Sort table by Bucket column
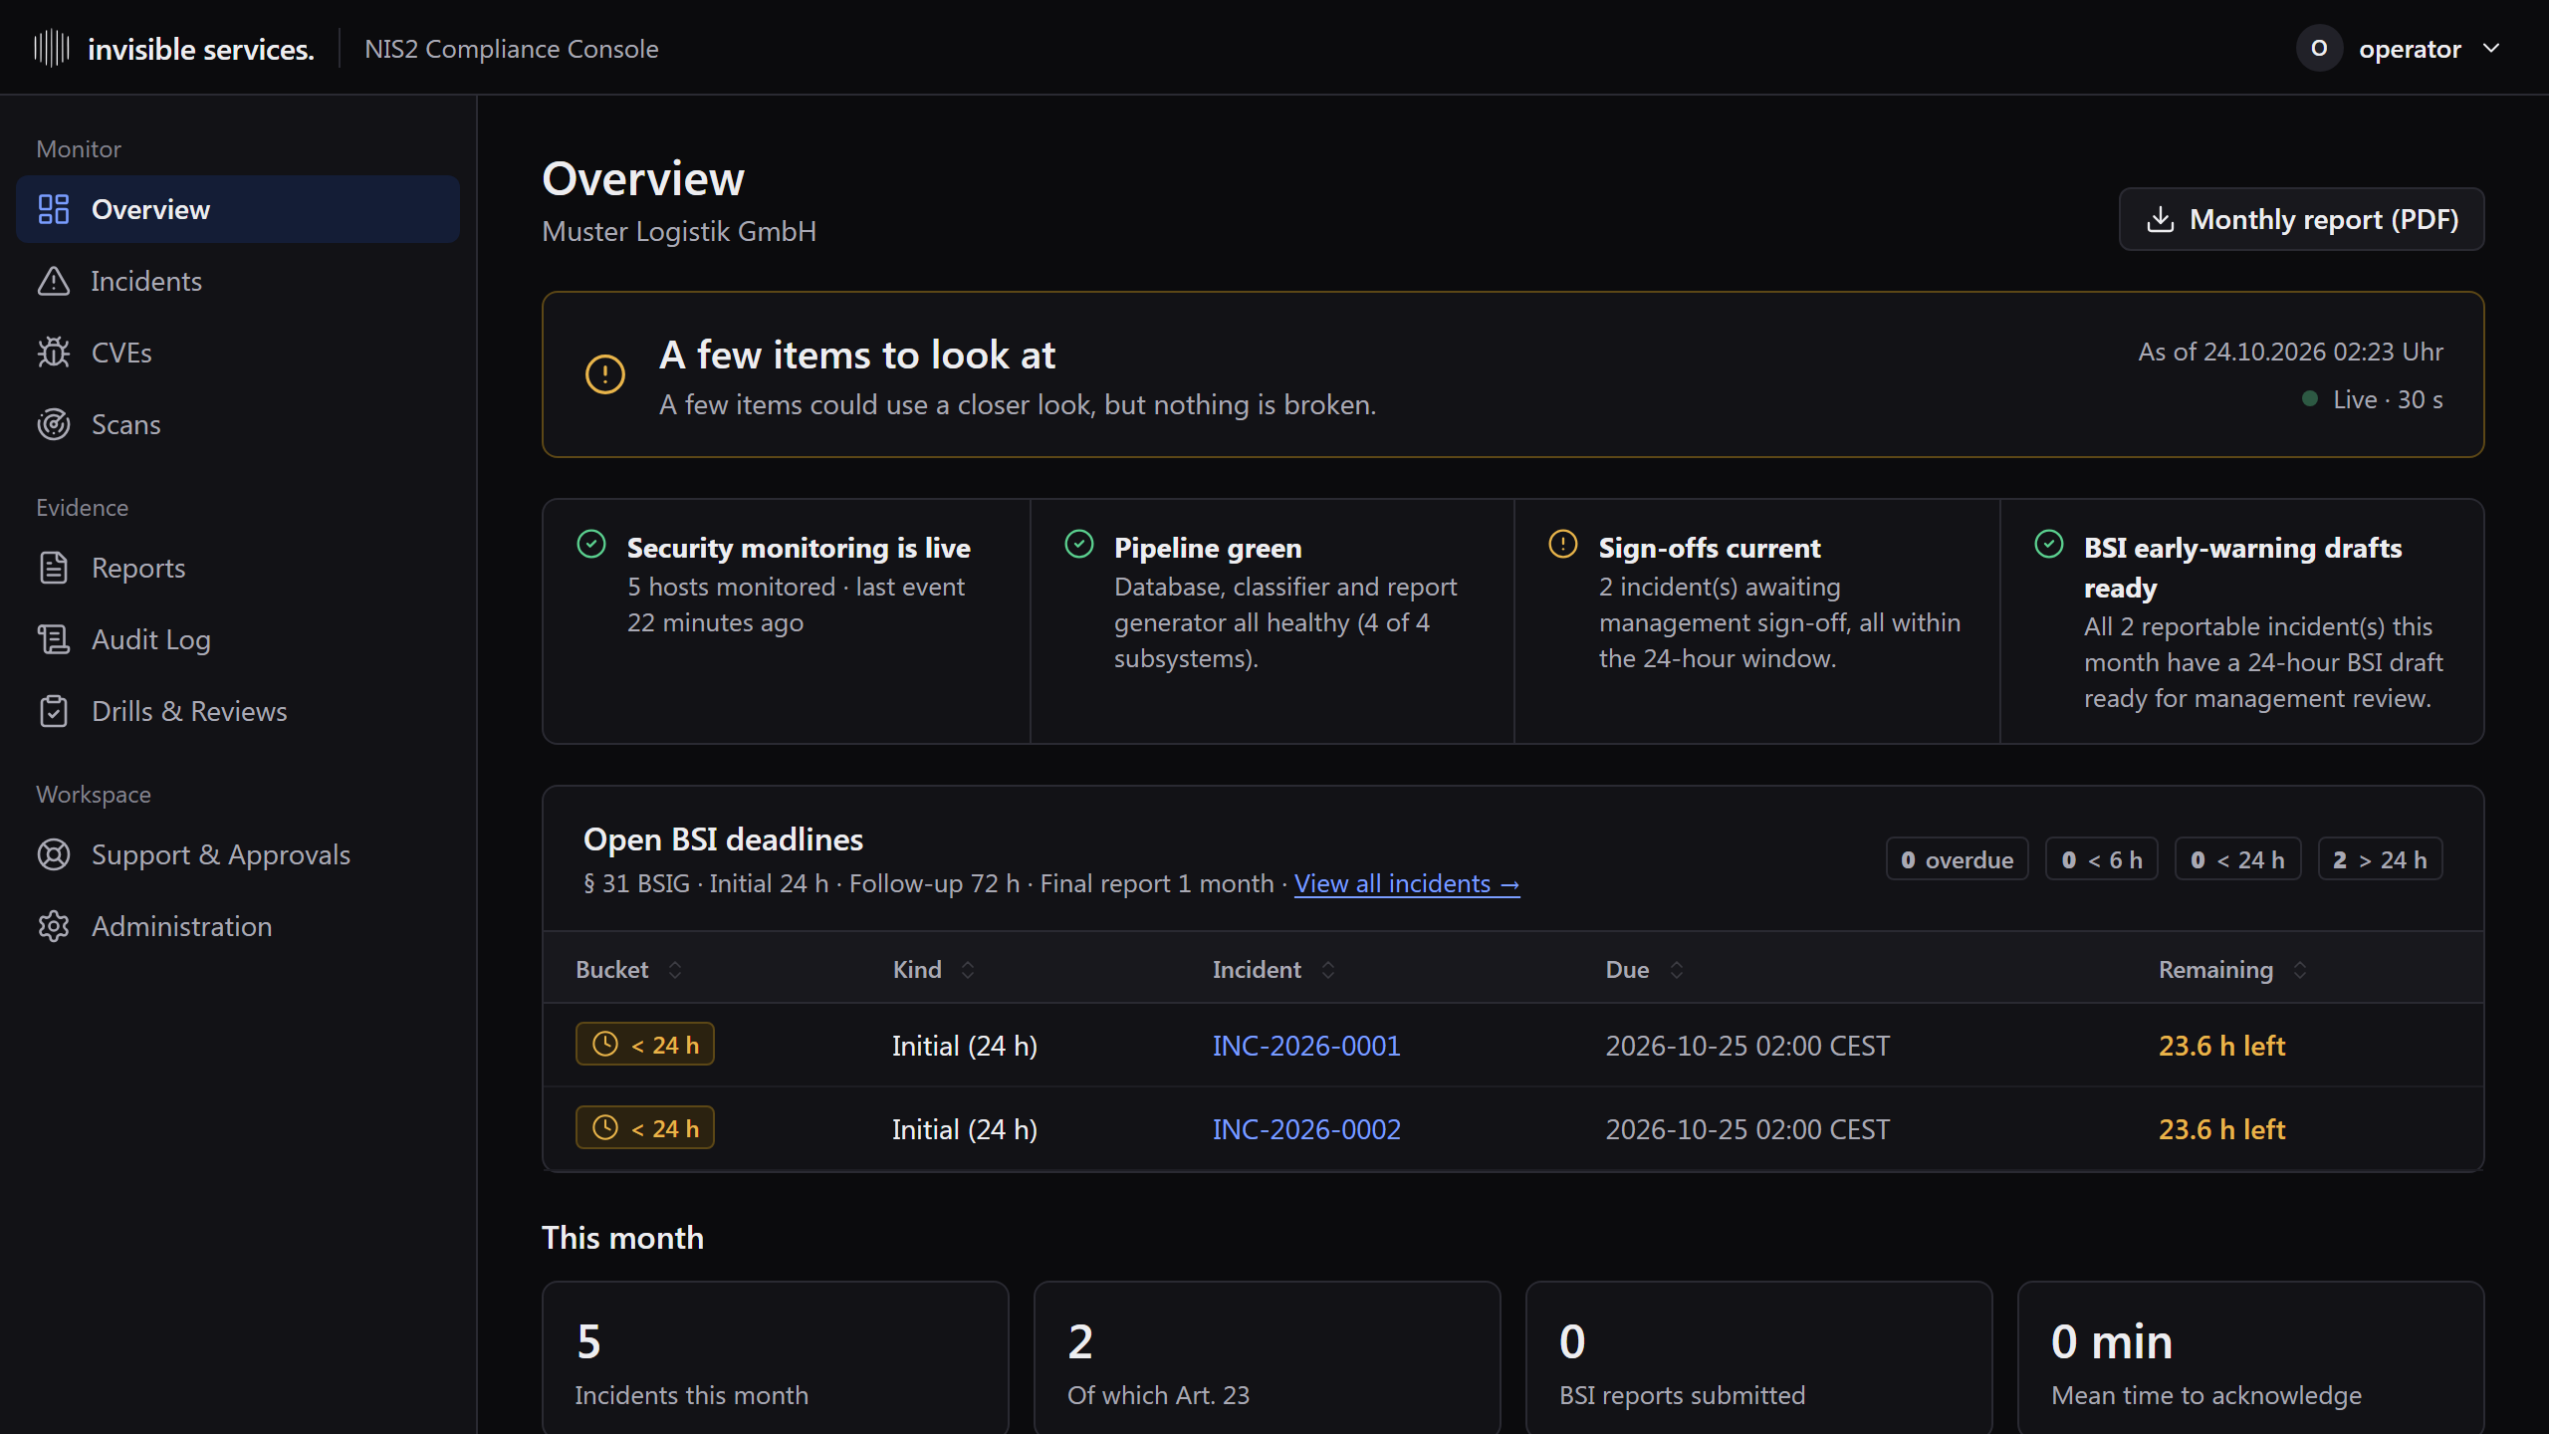The image size is (2549, 1434). [629, 969]
